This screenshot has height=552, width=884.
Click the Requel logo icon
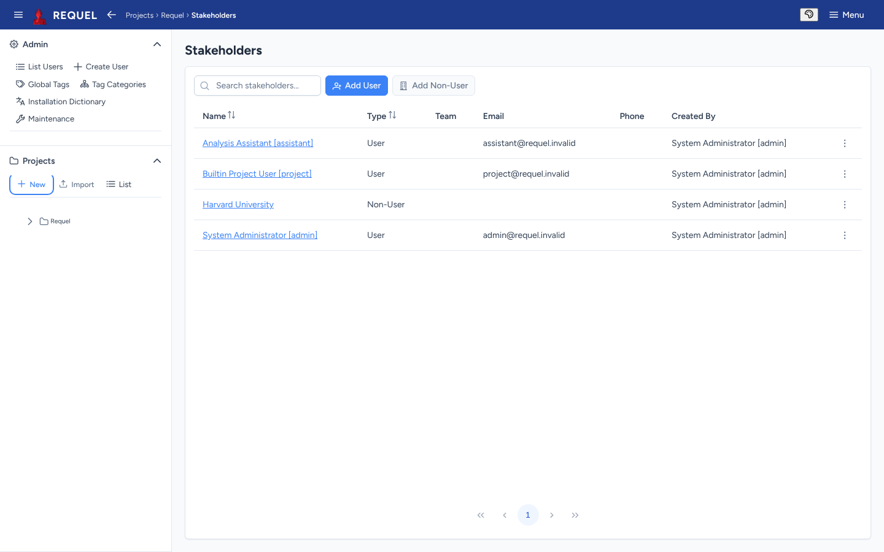[40, 15]
